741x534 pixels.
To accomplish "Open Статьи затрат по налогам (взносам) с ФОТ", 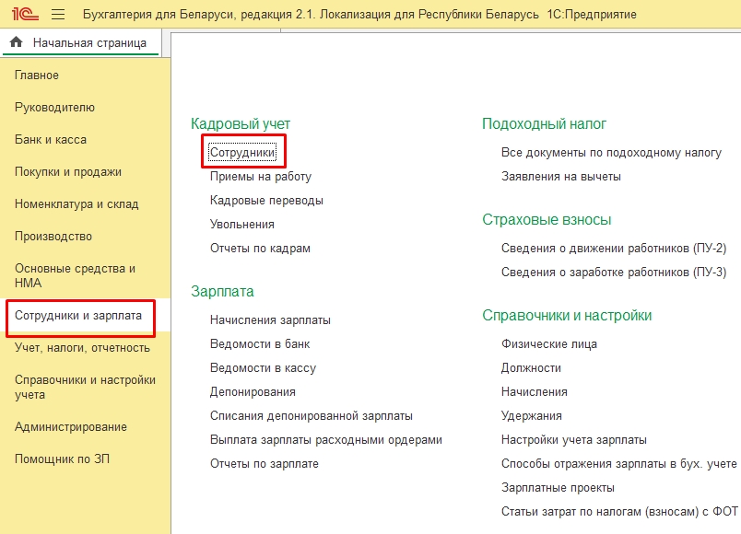I will click(x=619, y=512).
